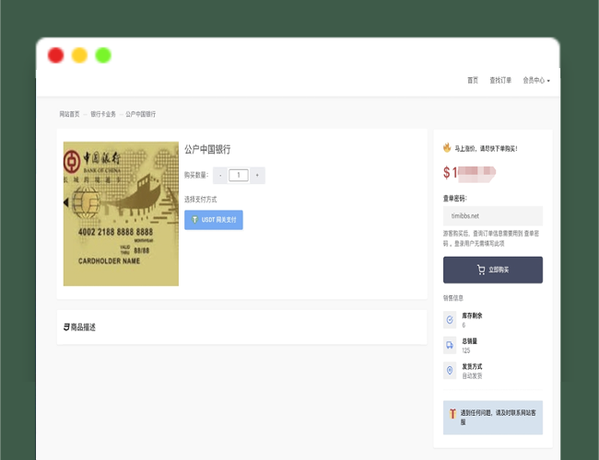This screenshot has height=460, width=599.
Task: Open 首页 in the top navigation
Action: tap(473, 81)
